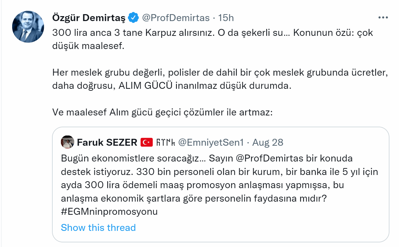This screenshot has width=399, height=247.
Task: Click Faruk SEZER's small avatar
Action: click(67, 142)
